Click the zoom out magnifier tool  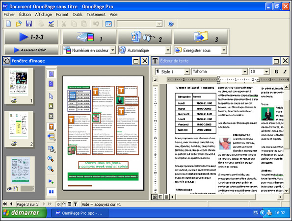51,169
